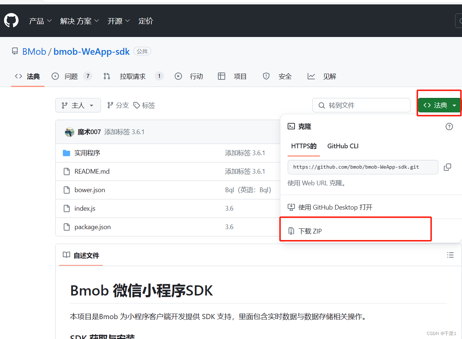Click 下载 ZIP to download the repository

(x=309, y=231)
